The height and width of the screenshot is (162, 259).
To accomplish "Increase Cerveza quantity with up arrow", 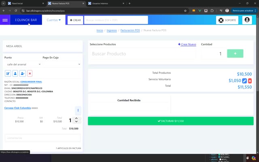I will coord(76,118).
